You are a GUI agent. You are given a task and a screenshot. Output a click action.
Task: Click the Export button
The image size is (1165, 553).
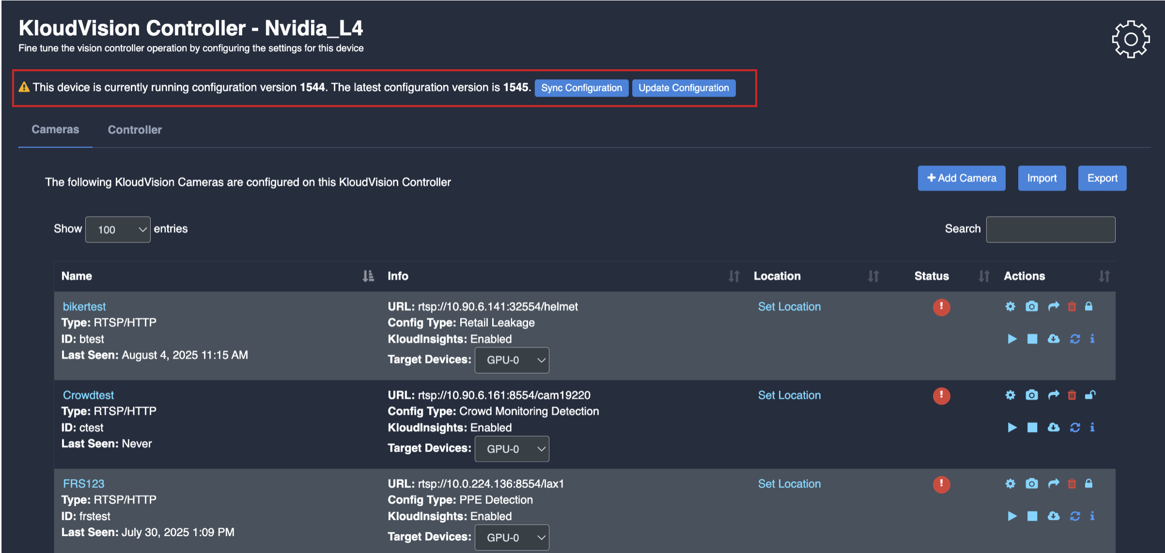[x=1102, y=178]
